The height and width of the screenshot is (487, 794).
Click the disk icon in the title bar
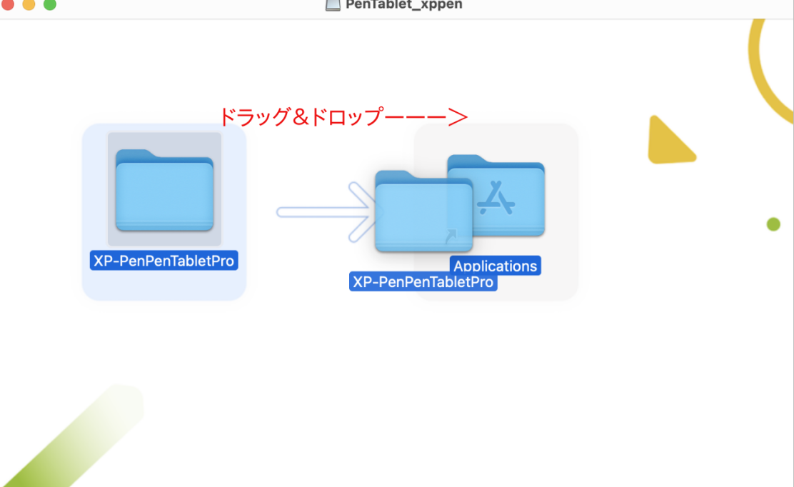pos(333,5)
